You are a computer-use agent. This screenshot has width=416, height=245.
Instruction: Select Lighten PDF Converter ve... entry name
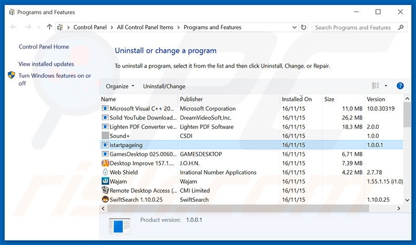[x=143, y=127]
